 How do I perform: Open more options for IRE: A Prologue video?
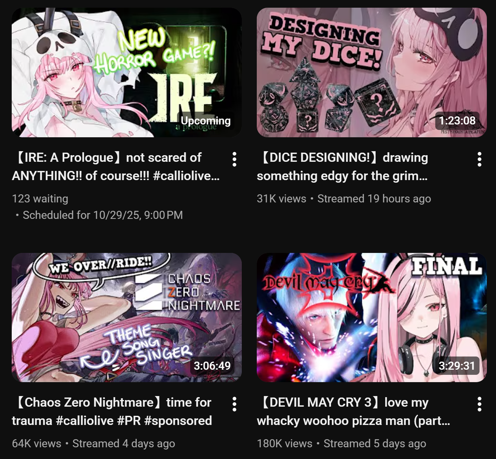[x=234, y=159]
